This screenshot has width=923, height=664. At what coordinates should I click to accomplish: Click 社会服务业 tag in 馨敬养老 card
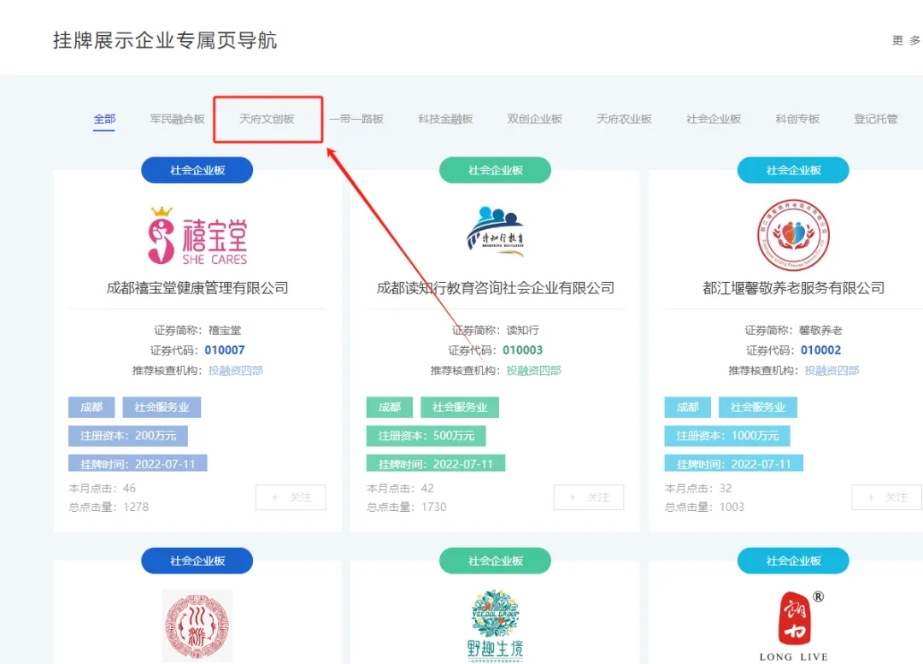pos(758,408)
